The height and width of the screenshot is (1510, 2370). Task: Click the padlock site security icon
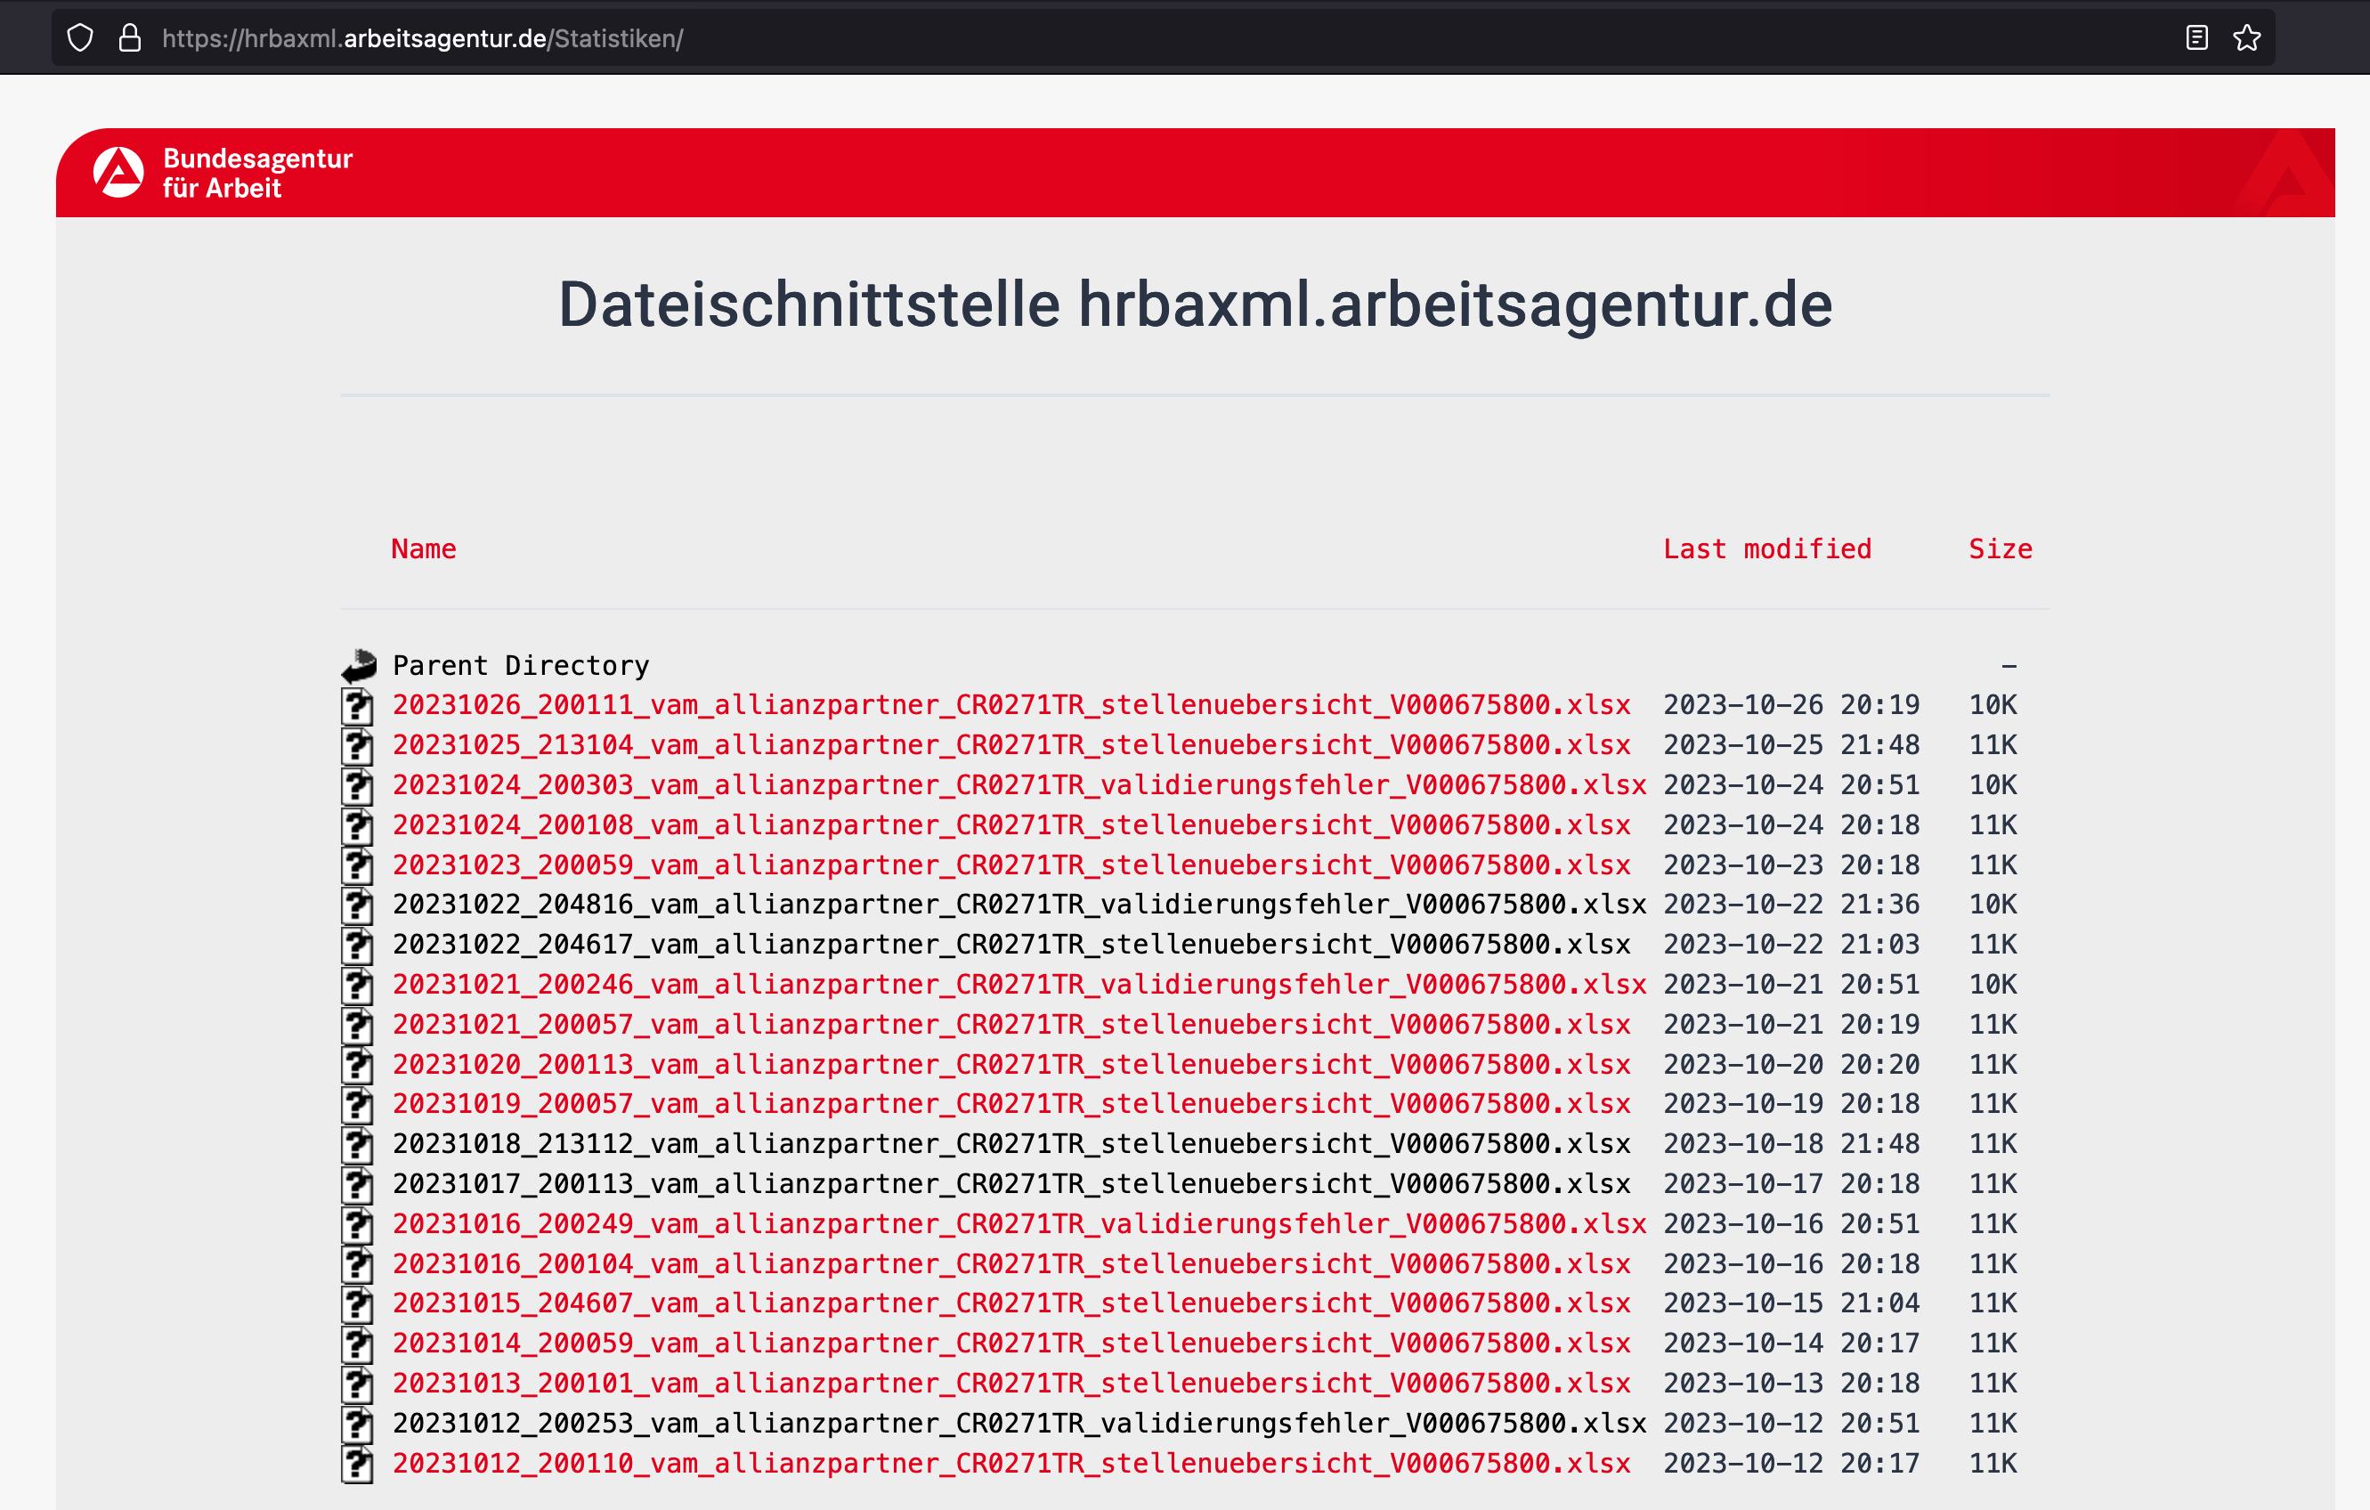click(x=130, y=38)
